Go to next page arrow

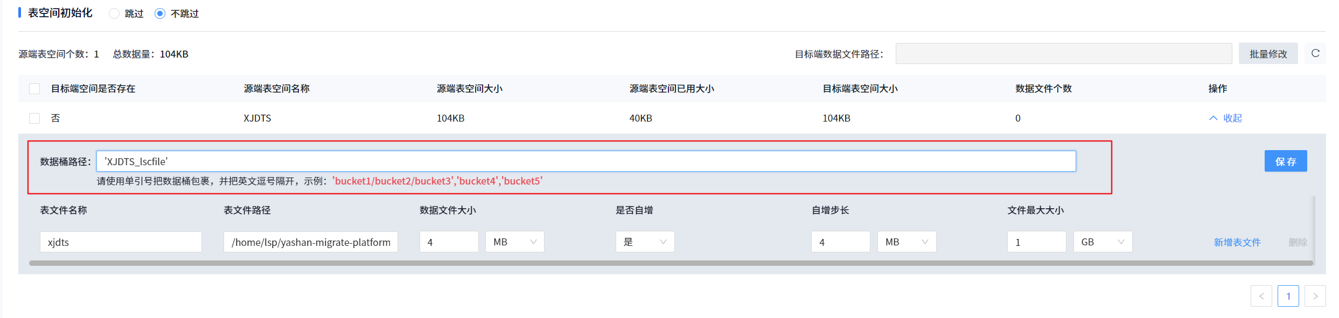pyautogui.click(x=1315, y=296)
